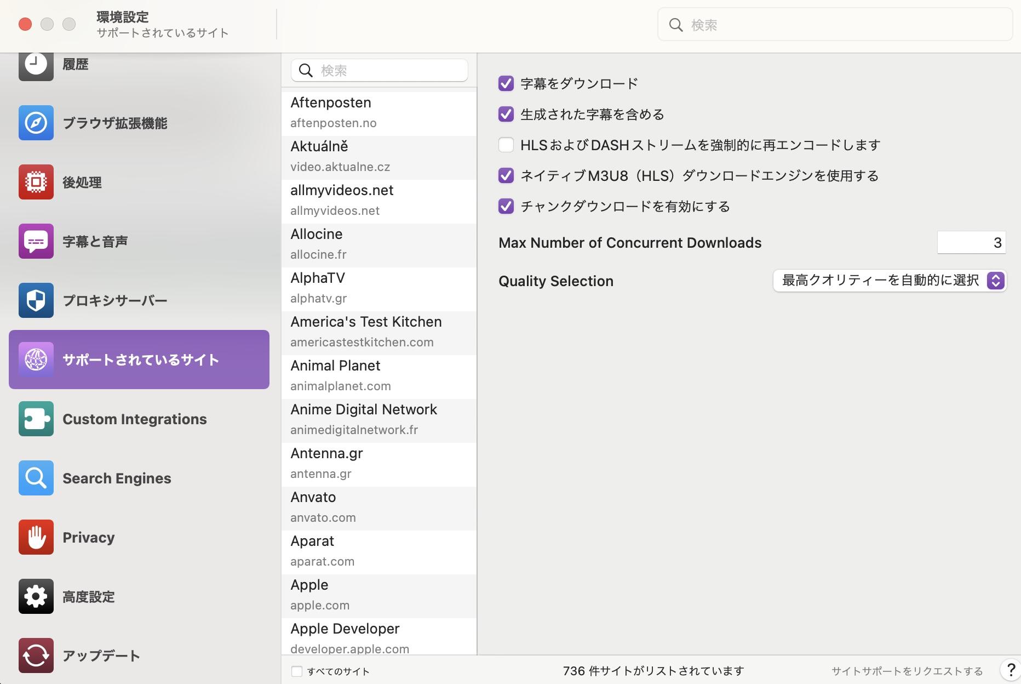
Task: Select Allocine in the site list
Action: point(379,246)
